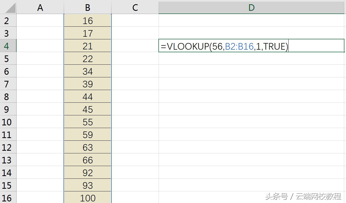Click cell containing 34
The image size is (346, 203).
point(87,71)
